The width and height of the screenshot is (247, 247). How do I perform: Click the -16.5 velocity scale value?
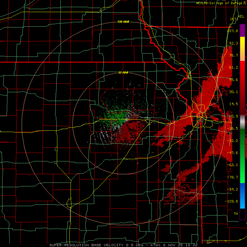(233, 128)
